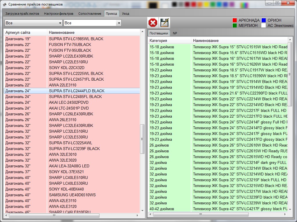Select row 'SUPRA STV-LC2485FL BLACK'
Viewport: 297px width, 222px height.
point(72,97)
